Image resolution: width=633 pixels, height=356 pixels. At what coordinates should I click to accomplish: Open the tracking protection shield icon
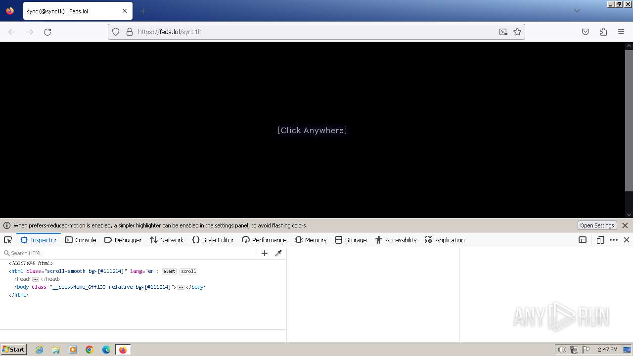(116, 32)
